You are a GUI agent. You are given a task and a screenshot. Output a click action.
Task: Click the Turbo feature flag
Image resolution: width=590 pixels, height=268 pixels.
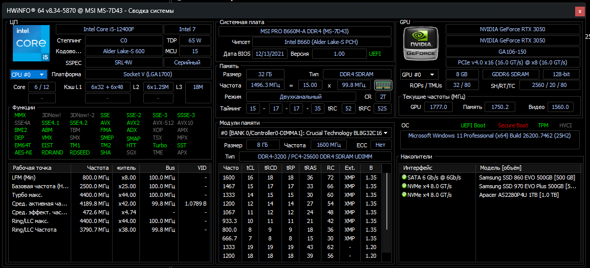click(160, 145)
